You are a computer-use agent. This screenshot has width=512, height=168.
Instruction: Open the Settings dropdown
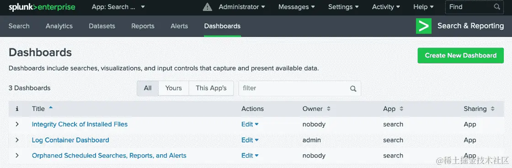pyautogui.click(x=343, y=7)
